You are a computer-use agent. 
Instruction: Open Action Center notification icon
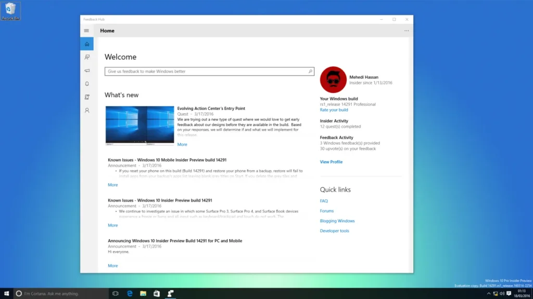[509, 294]
